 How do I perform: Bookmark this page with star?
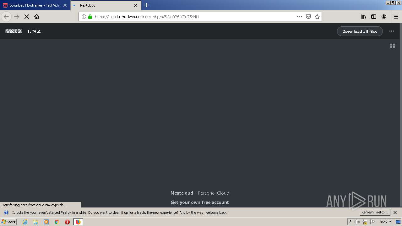click(x=317, y=17)
